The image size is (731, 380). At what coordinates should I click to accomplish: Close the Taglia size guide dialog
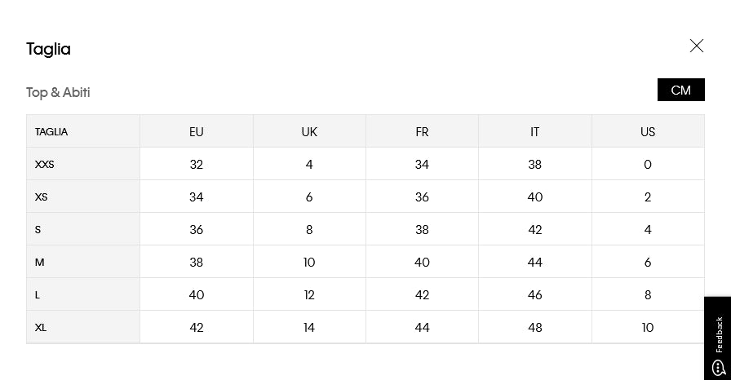pyautogui.click(x=696, y=46)
